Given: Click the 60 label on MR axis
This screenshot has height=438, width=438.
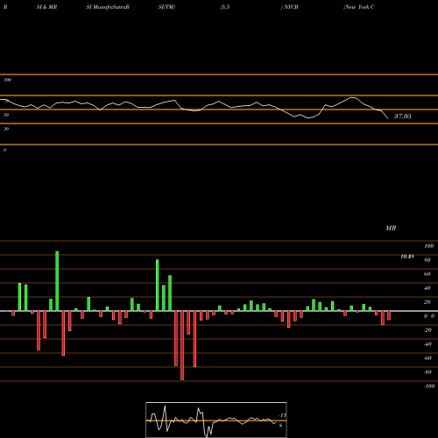Looking at the screenshot, I should (x=427, y=274).
